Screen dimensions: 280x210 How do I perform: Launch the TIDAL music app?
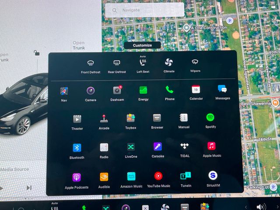[x=184, y=146]
